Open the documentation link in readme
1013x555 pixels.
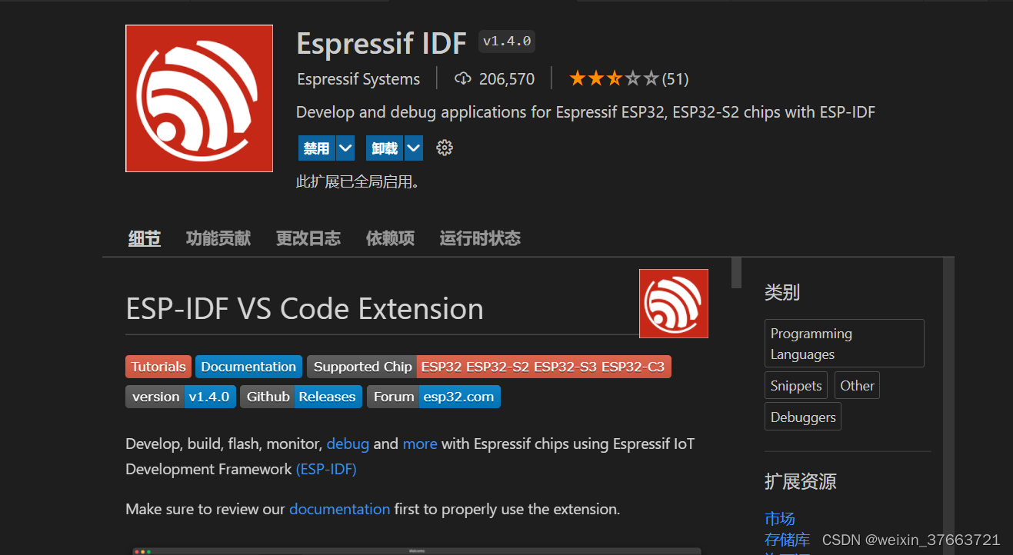point(340,509)
